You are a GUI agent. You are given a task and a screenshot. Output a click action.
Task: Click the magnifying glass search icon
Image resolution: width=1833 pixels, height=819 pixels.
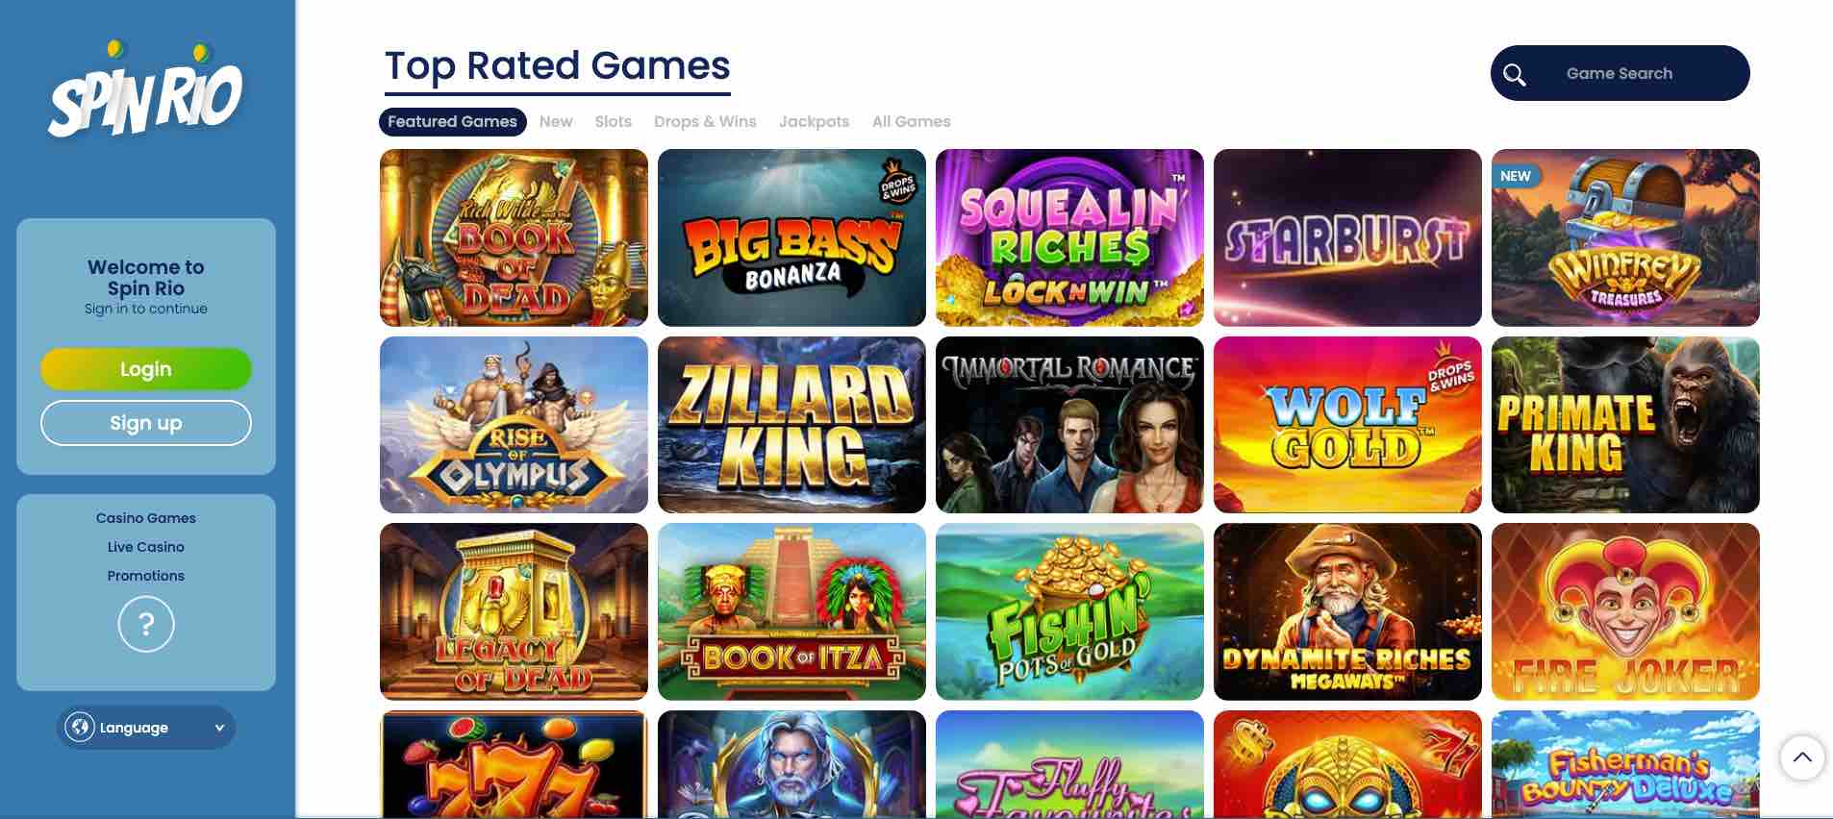tap(1515, 74)
